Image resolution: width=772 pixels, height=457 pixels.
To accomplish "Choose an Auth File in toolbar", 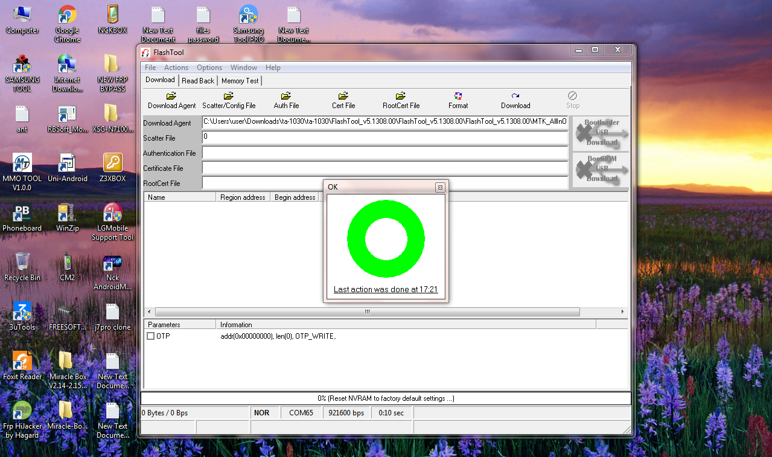I will pyautogui.click(x=286, y=100).
